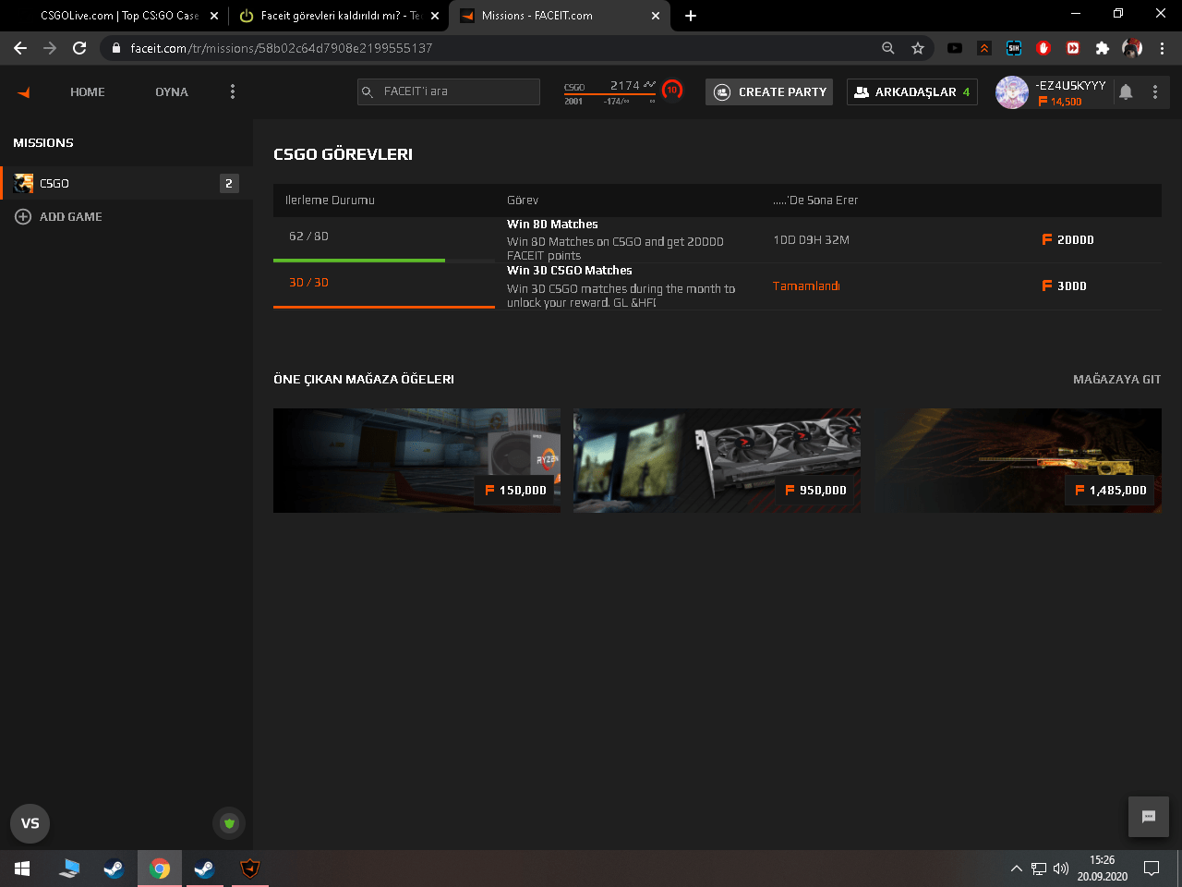
Task: Open the Chrome three-dot settings menu
Action: point(1162,48)
